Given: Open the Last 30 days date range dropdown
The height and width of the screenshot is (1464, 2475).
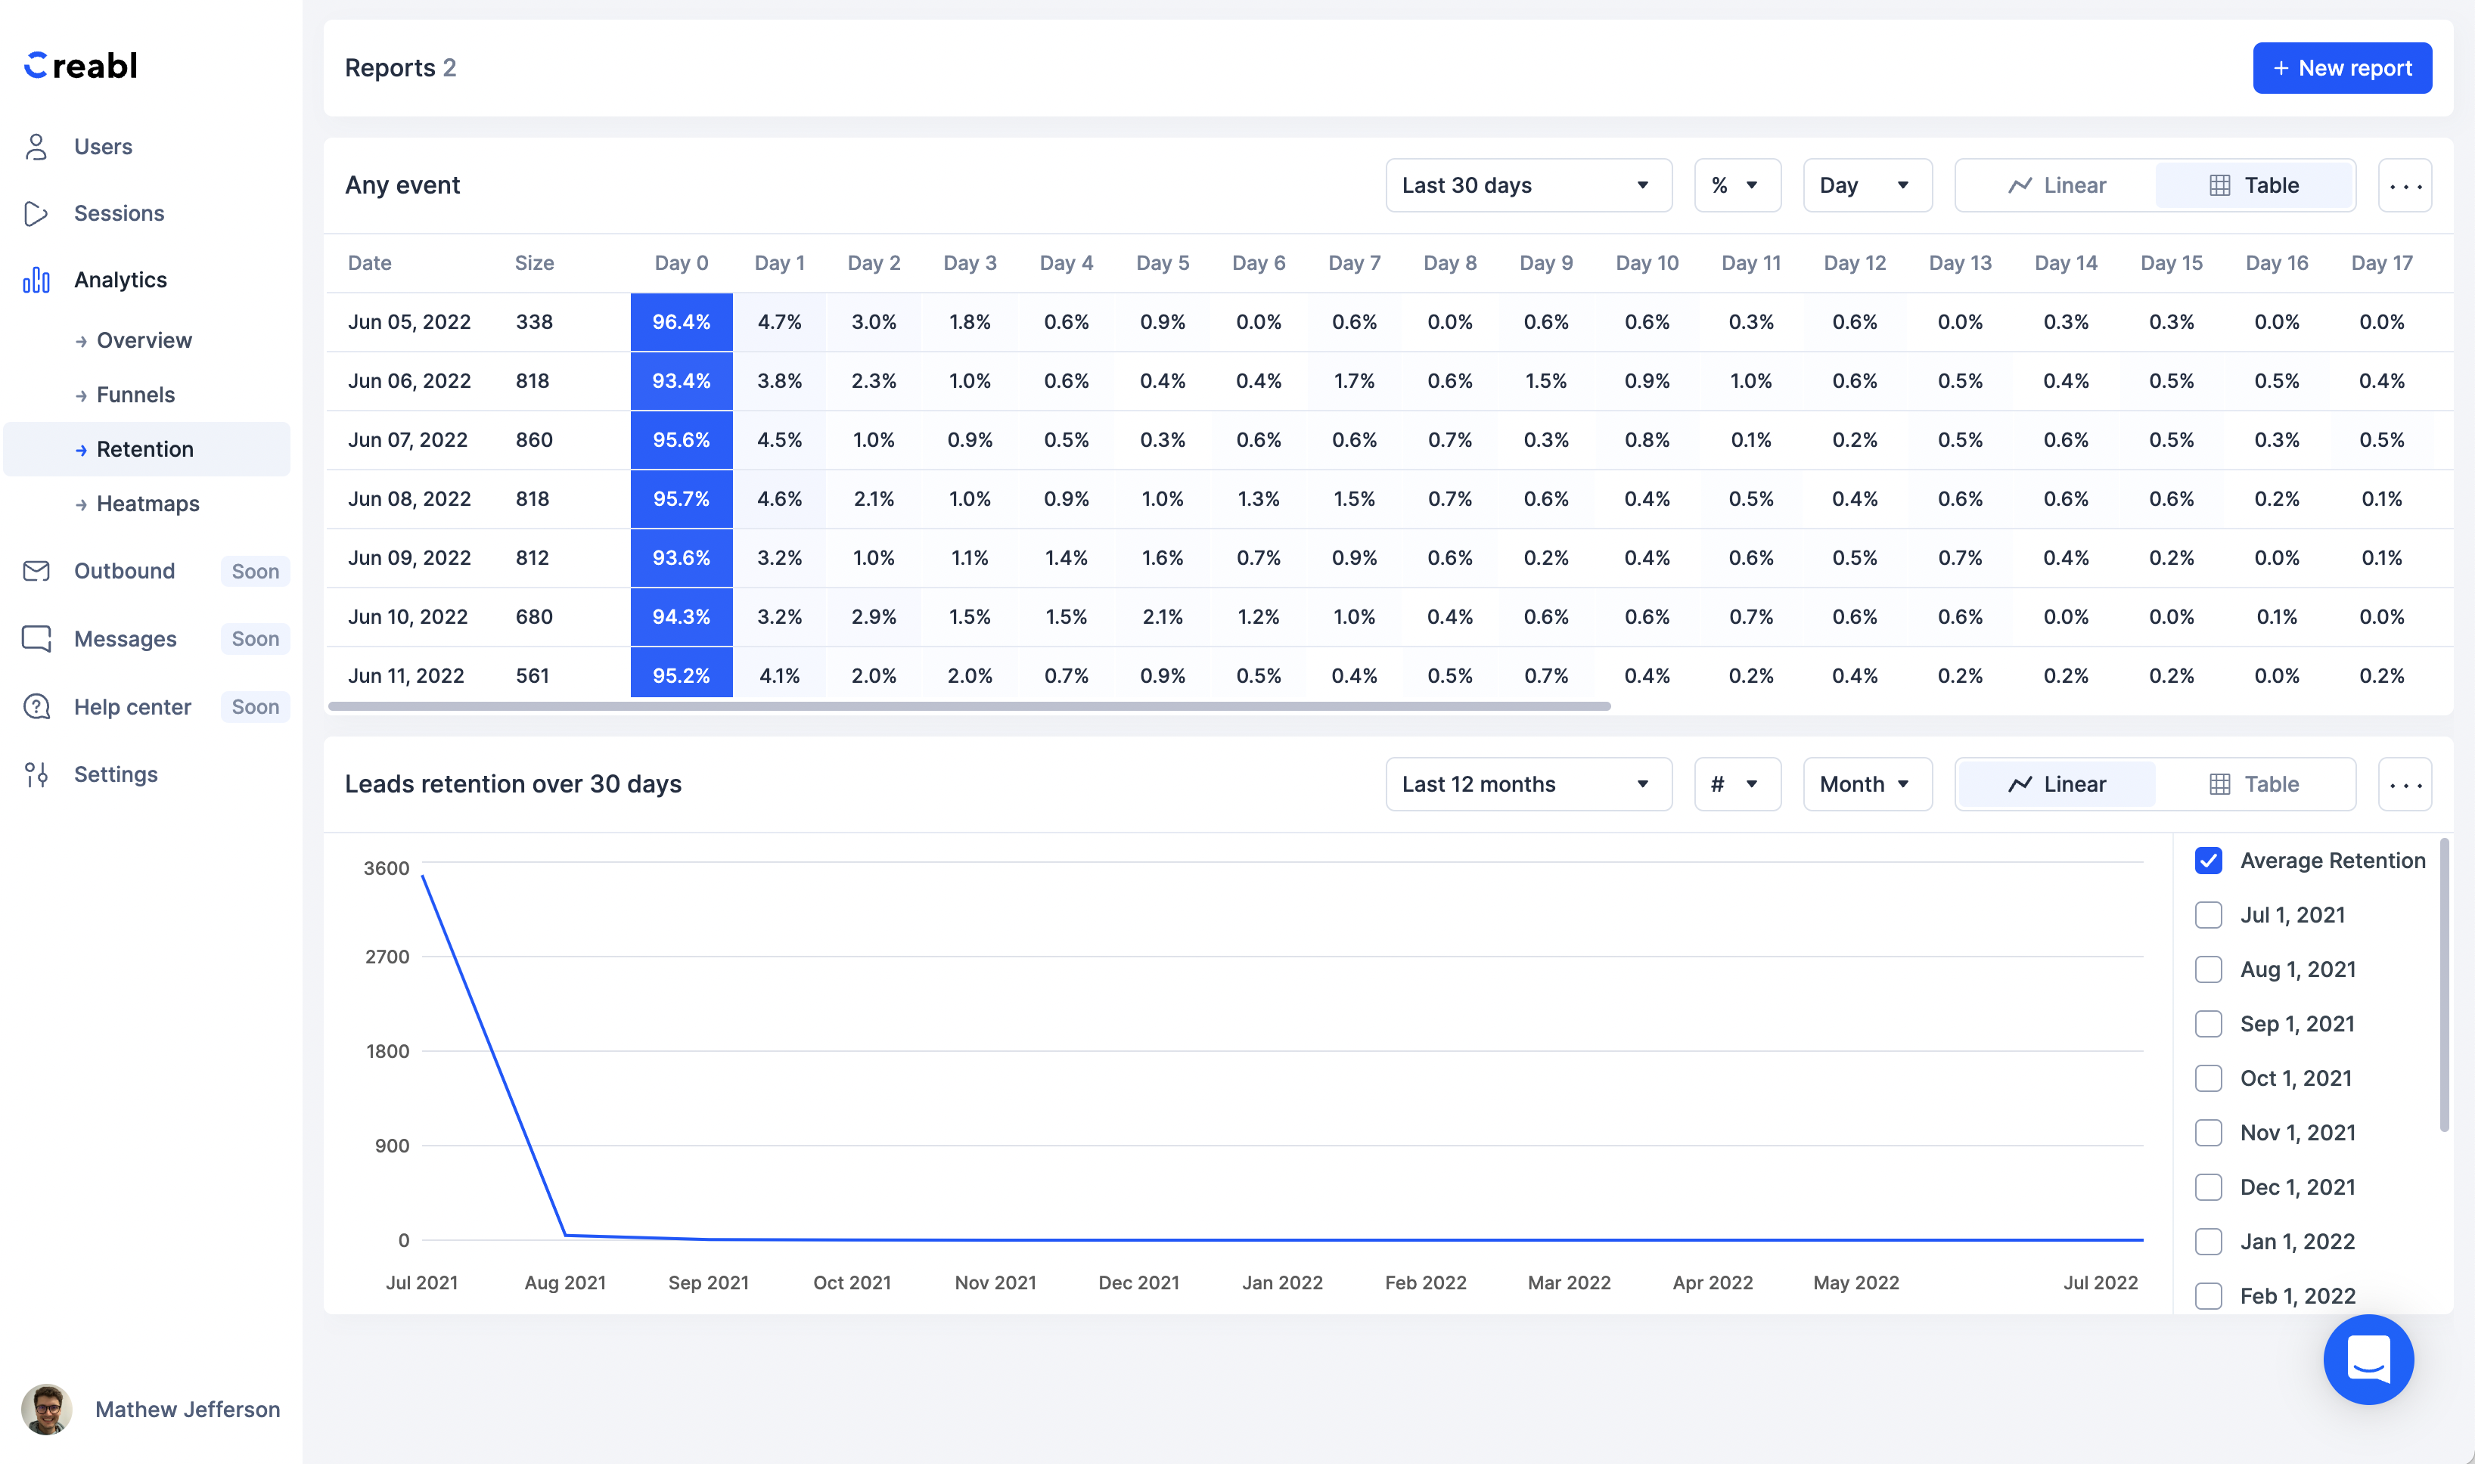Looking at the screenshot, I should pyautogui.click(x=1526, y=185).
